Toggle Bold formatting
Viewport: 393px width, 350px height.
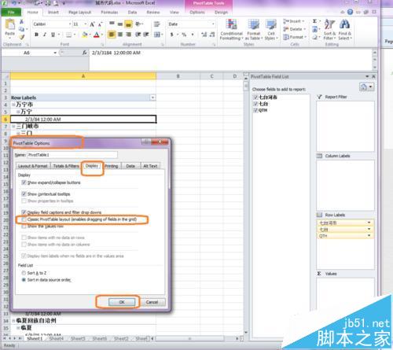(36, 35)
